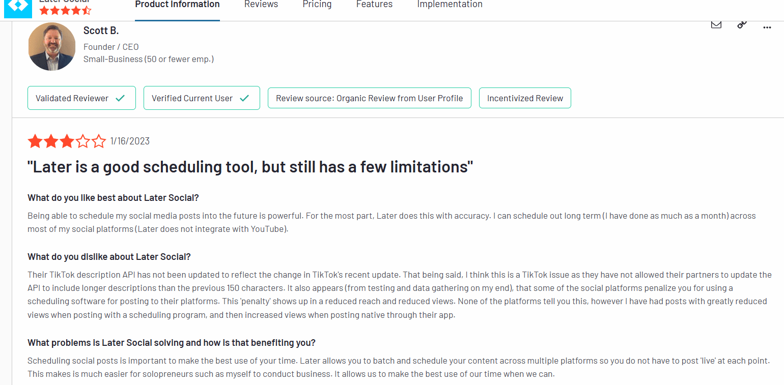
Task: Click the Incentivized Review badge
Action: coord(525,98)
